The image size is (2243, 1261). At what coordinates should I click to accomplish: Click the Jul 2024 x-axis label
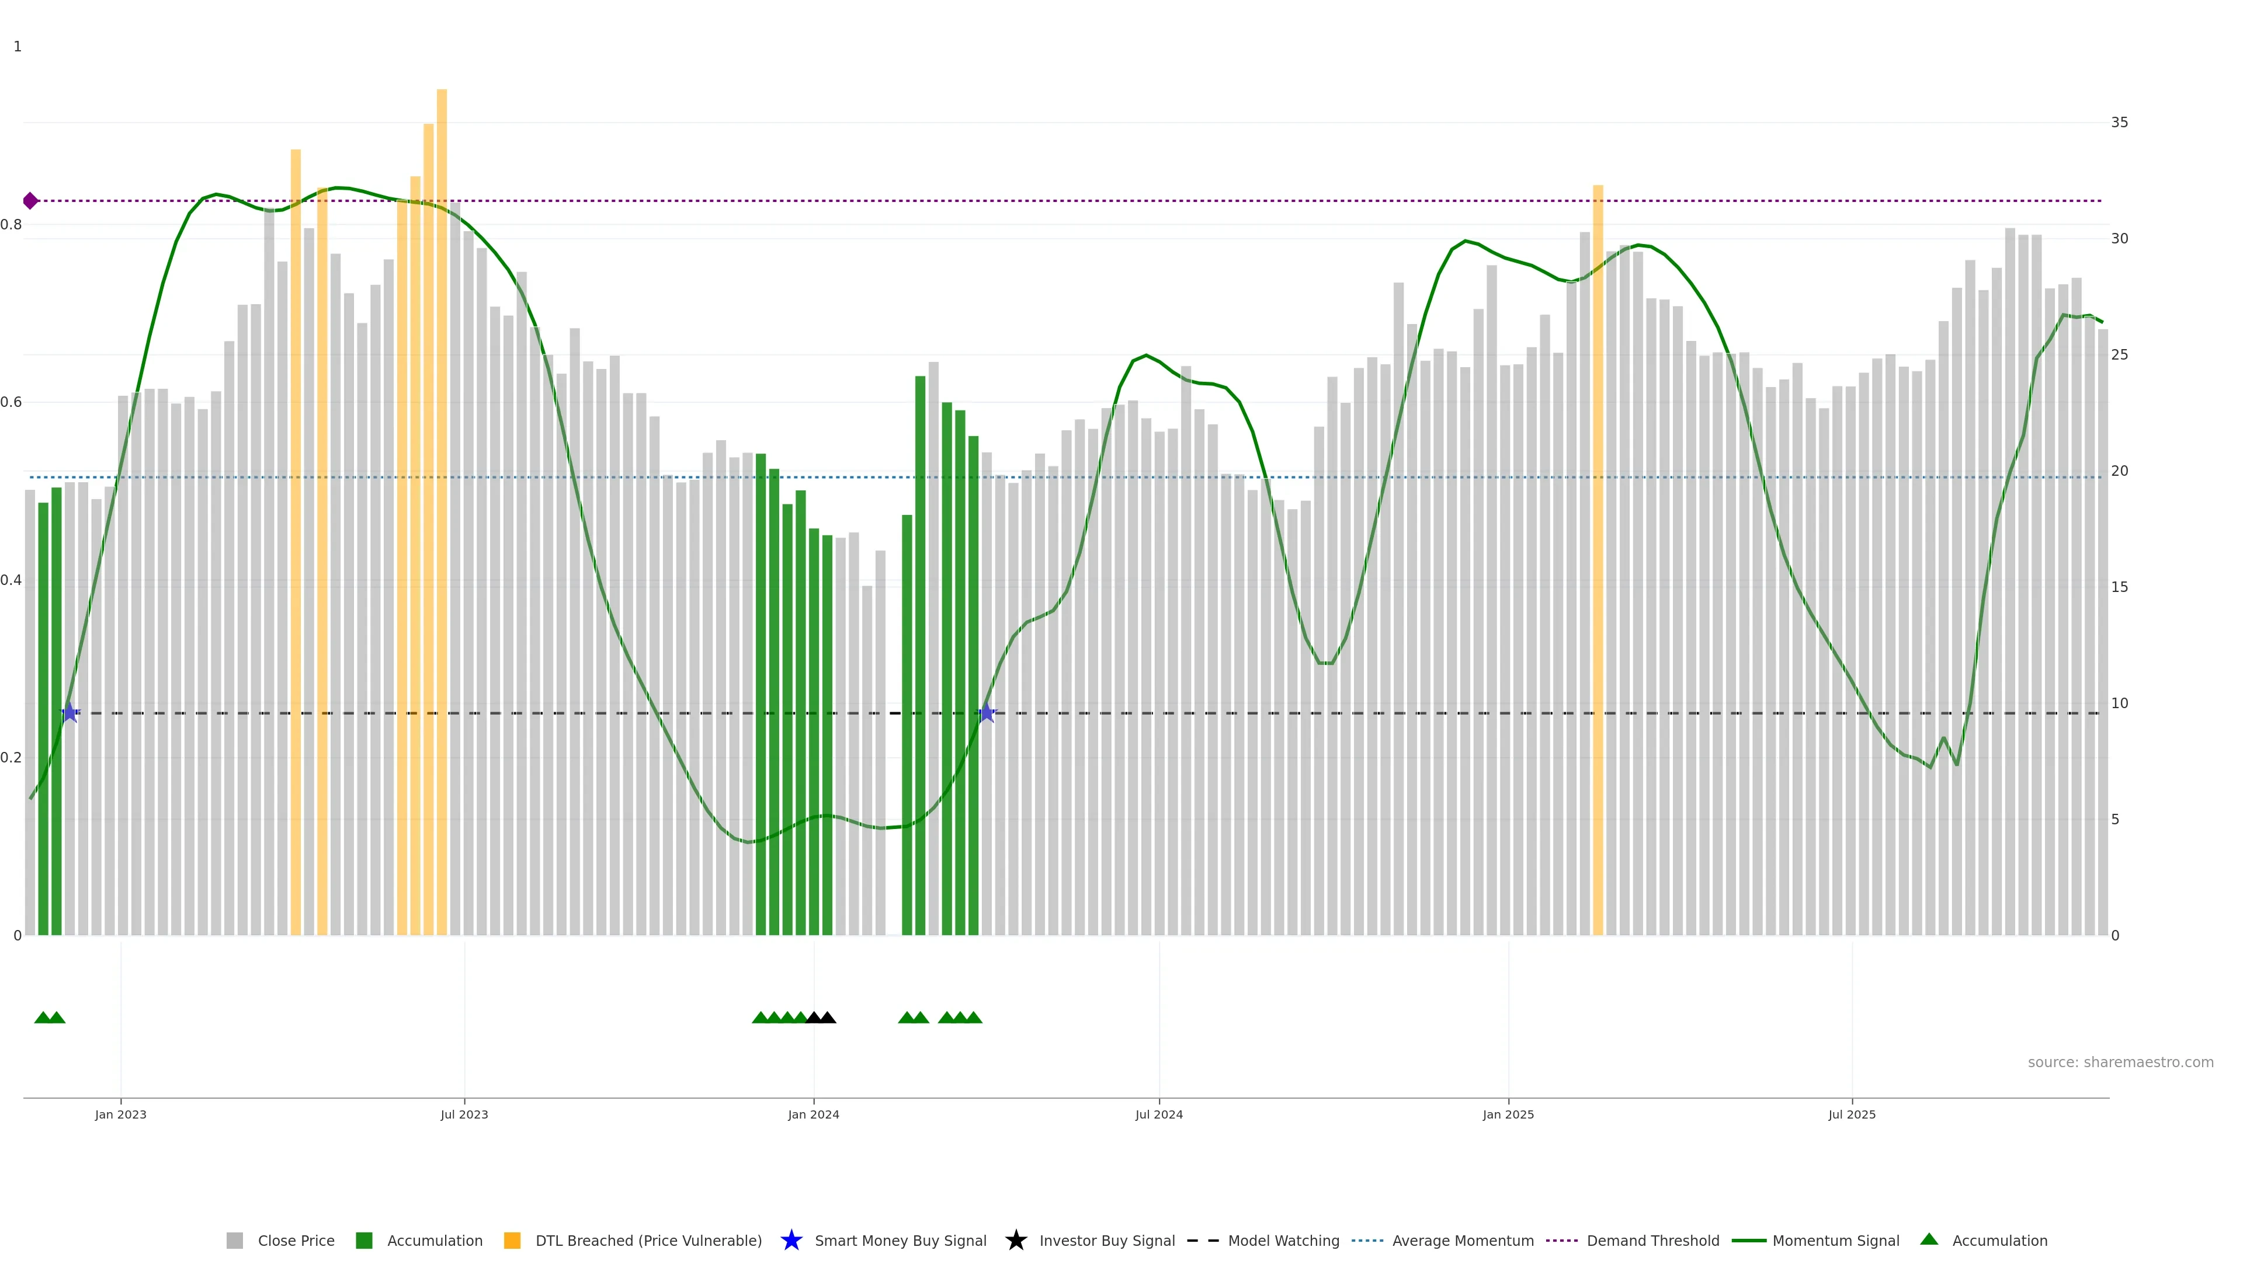pyautogui.click(x=1158, y=1115)
